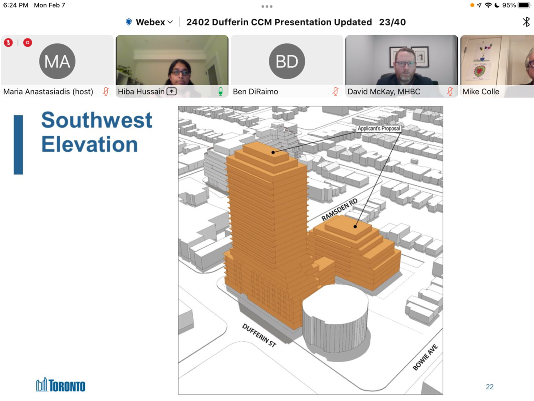Select Ben DiRaimo's participant tile

[x=287, y=62]
